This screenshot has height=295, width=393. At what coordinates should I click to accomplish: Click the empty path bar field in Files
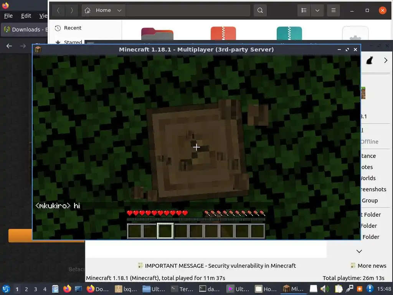click(188, 10)
